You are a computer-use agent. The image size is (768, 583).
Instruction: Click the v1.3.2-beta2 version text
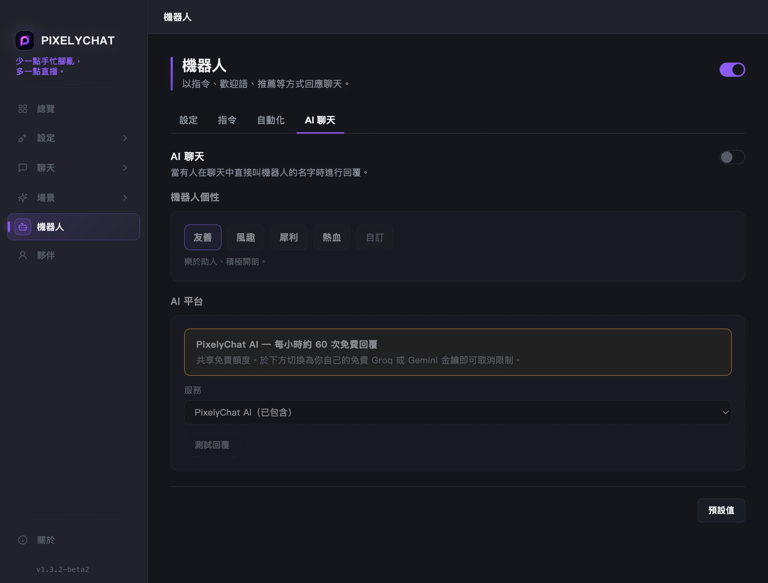63,569
